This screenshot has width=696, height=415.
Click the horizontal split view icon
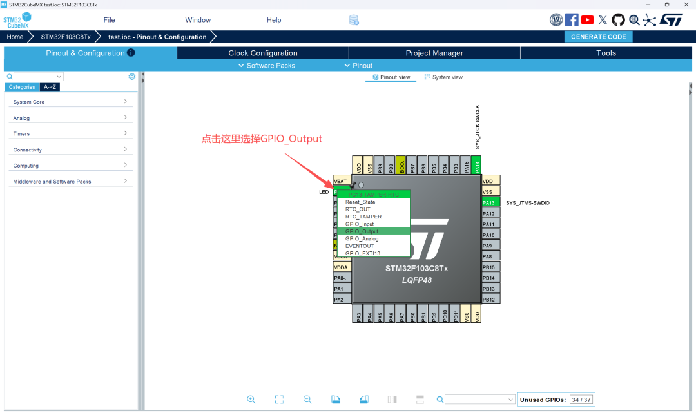420,399
